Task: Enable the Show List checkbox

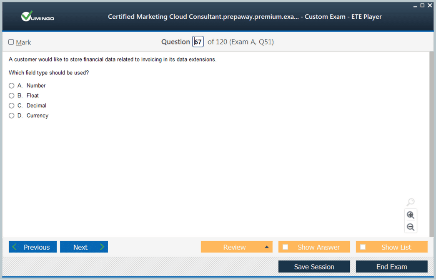Action: point(363,247)
